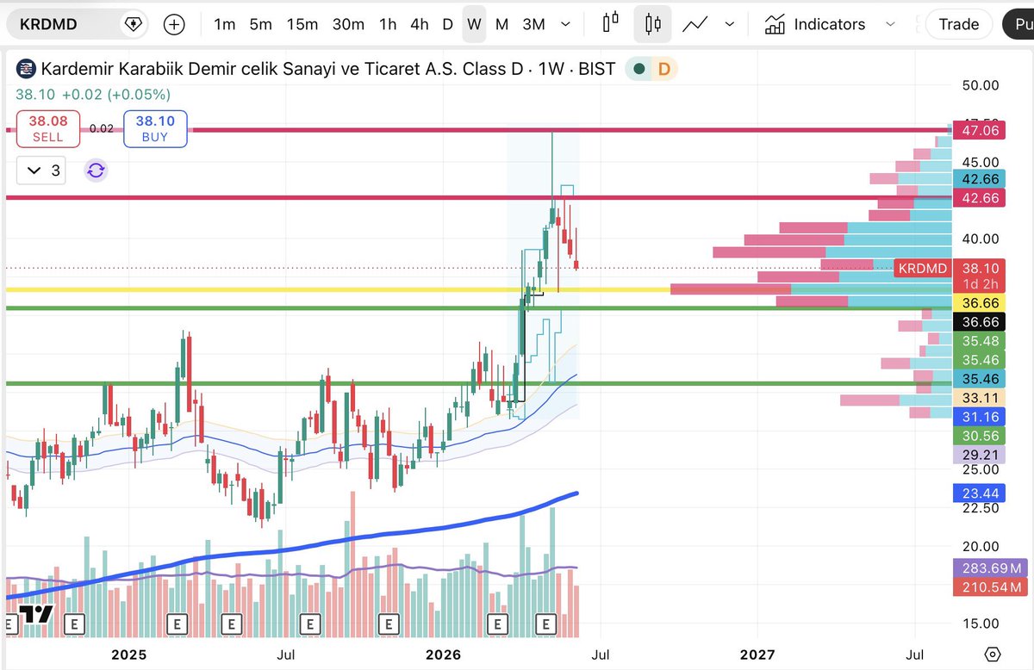The image size is (1034, 670).
Task: Select the D daily timeframe
Action: 447,24
